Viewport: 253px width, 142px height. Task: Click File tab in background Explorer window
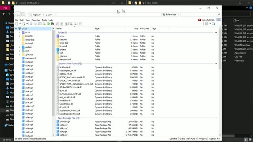tap(5, 8)
